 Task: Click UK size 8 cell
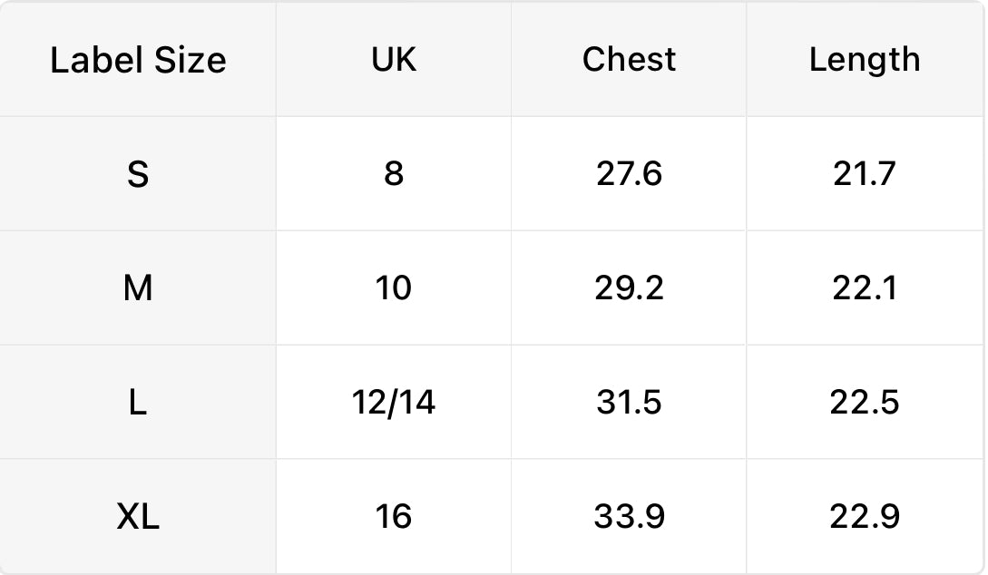(393, 174)
